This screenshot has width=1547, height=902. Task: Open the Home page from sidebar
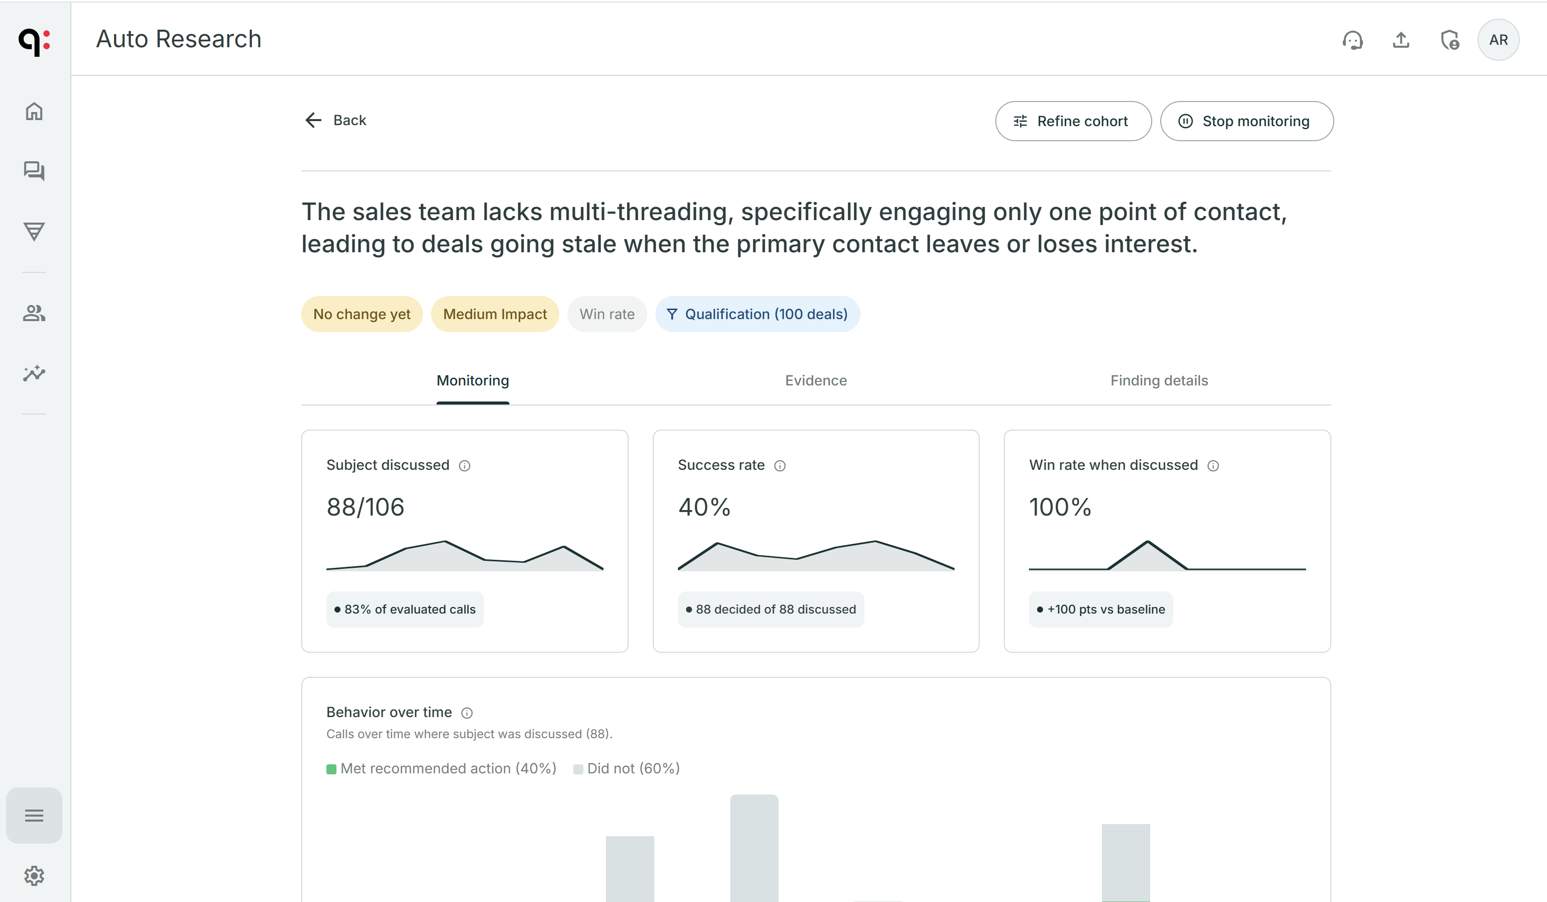(34, 112)
